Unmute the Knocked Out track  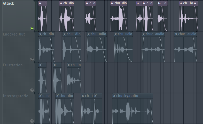coord(32,59)
